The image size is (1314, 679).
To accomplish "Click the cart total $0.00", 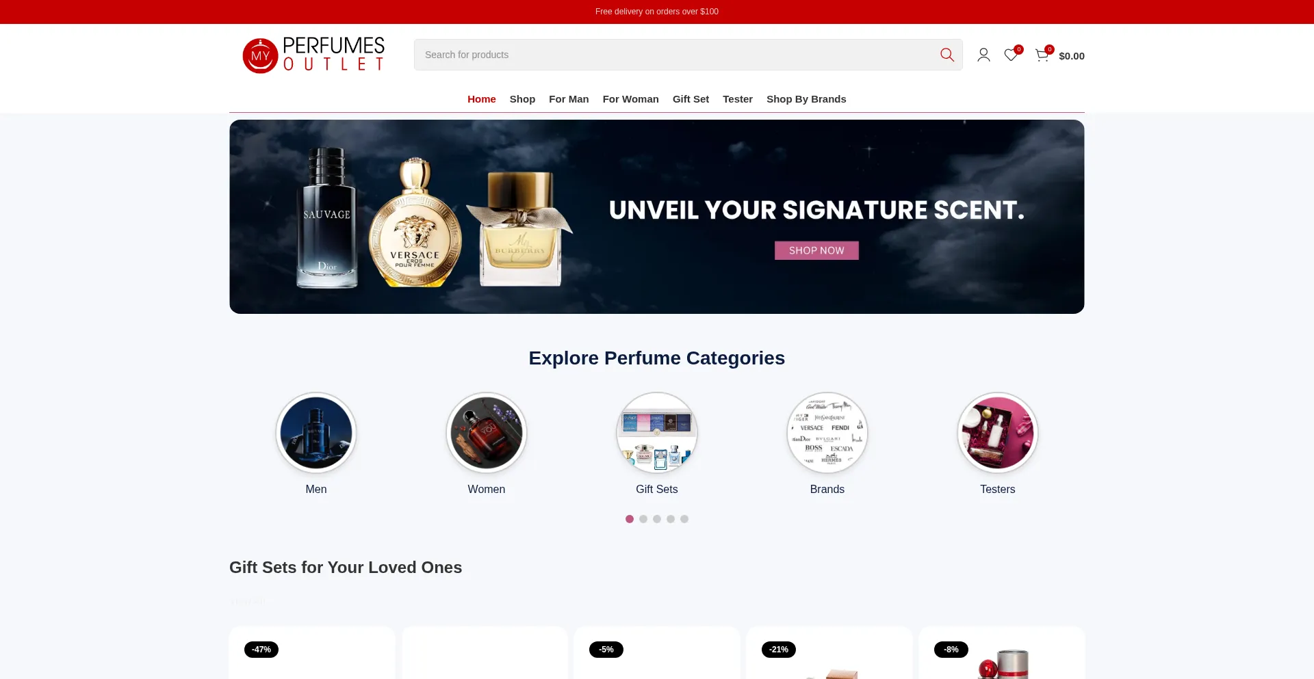I will 1072,56.
